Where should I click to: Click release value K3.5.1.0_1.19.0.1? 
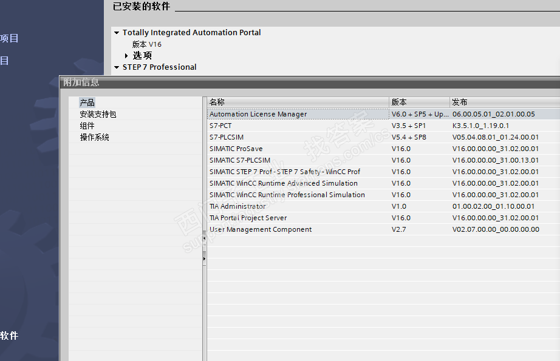pos(480,126)
